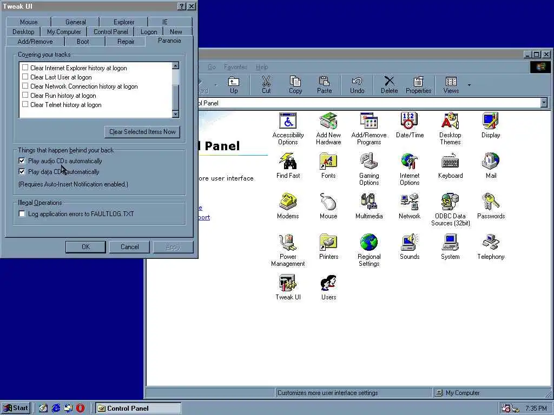Open the Add/Remove Programs icon
The image size is (554, 415).
[369, 129]
